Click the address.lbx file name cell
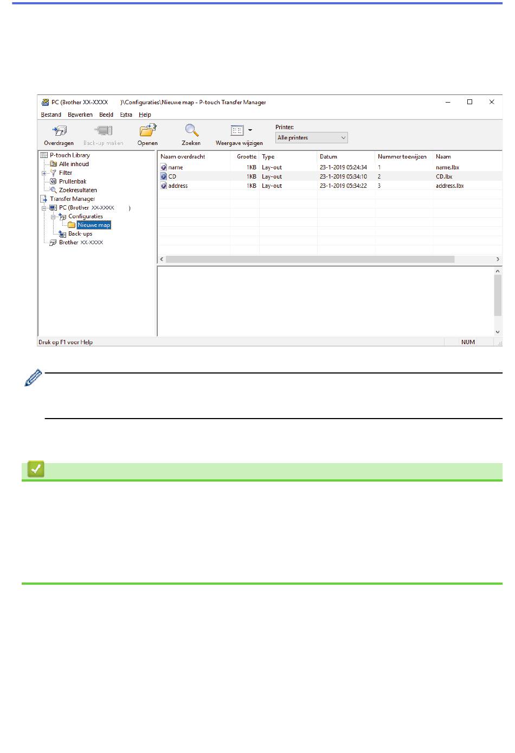 pos(450,186)
